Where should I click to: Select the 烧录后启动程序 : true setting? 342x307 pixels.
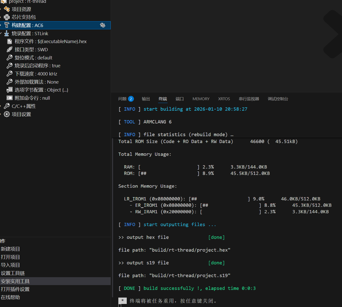[37, 66]
